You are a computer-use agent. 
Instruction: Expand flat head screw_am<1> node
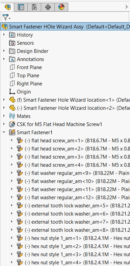(12, 141)
